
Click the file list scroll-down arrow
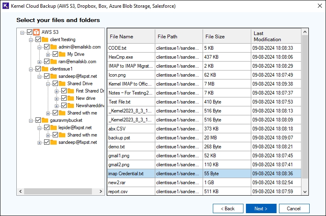305,192
